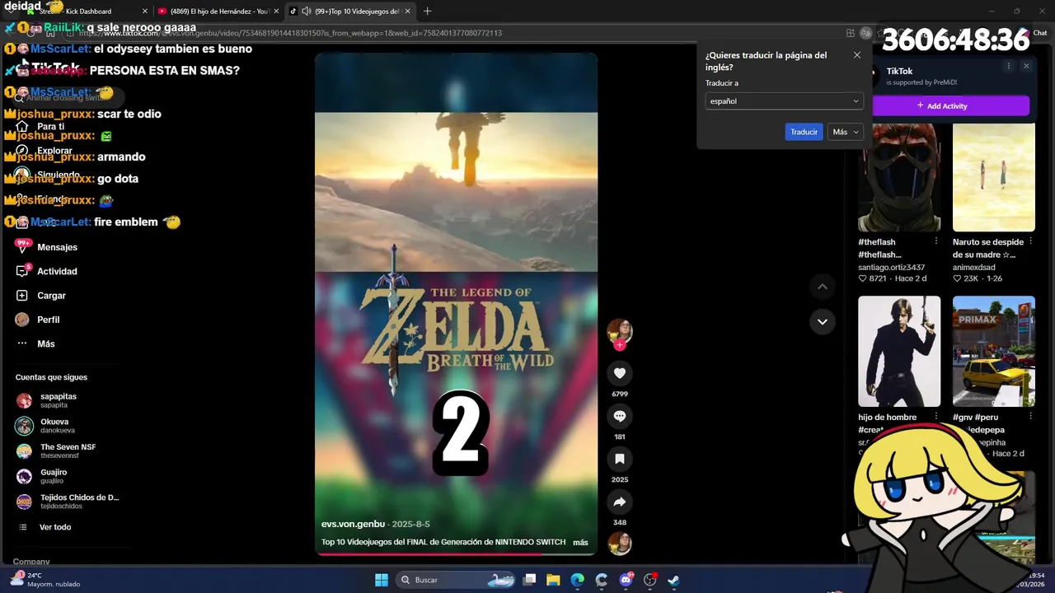Image resolution: width=1055 pixels, height=593 pixels.
Task: Go to the previous video with the up arrow
Action: pyautogui.click(x=822, y=287)
